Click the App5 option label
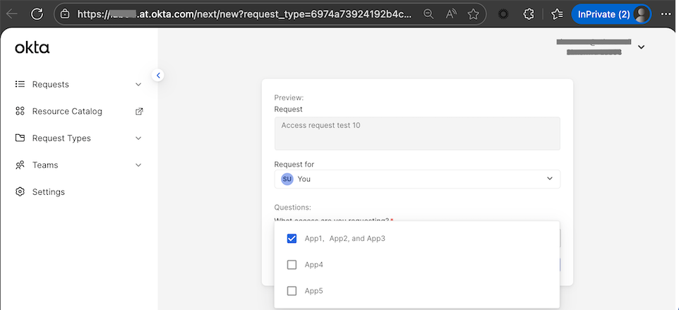This screenshot has width=679, height=310. point(314,291)
